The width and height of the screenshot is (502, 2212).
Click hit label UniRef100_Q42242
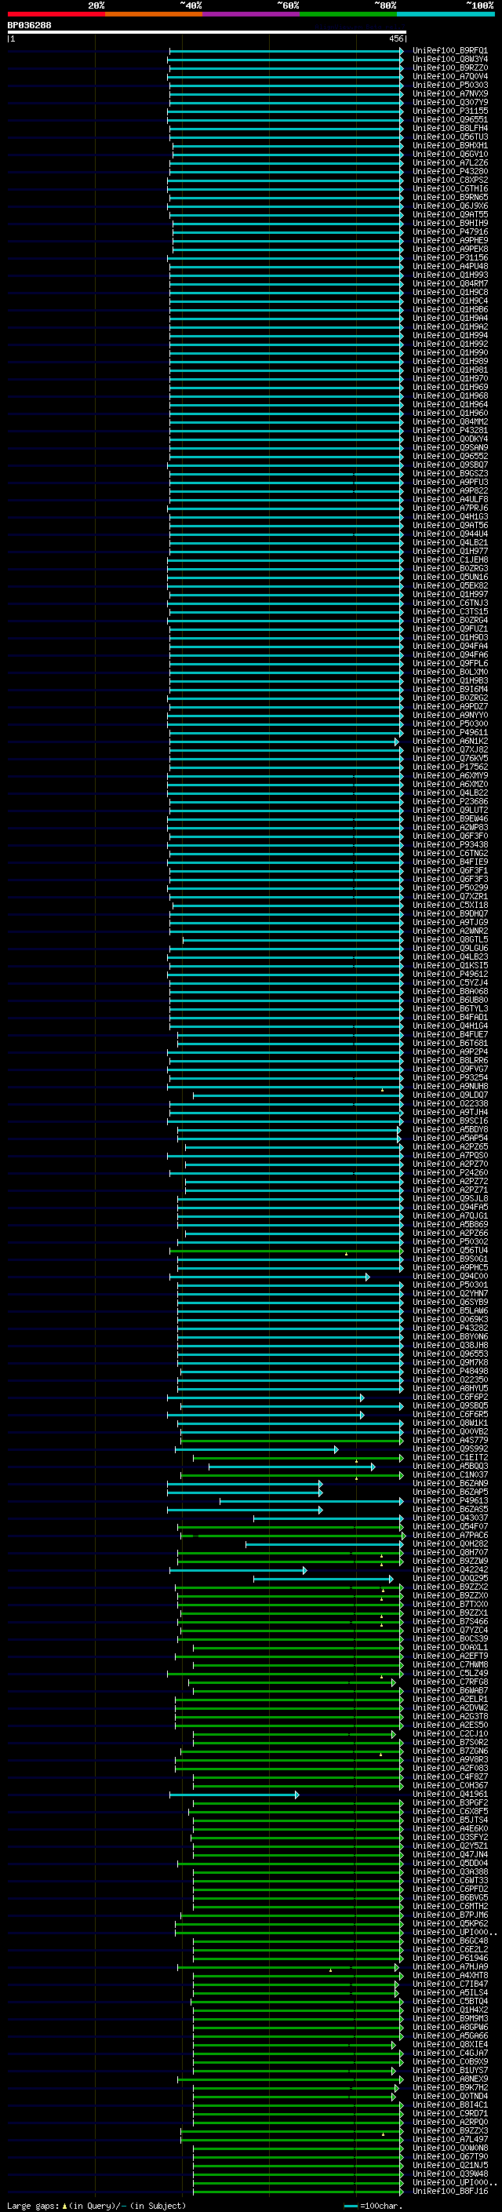[449, 1569]
